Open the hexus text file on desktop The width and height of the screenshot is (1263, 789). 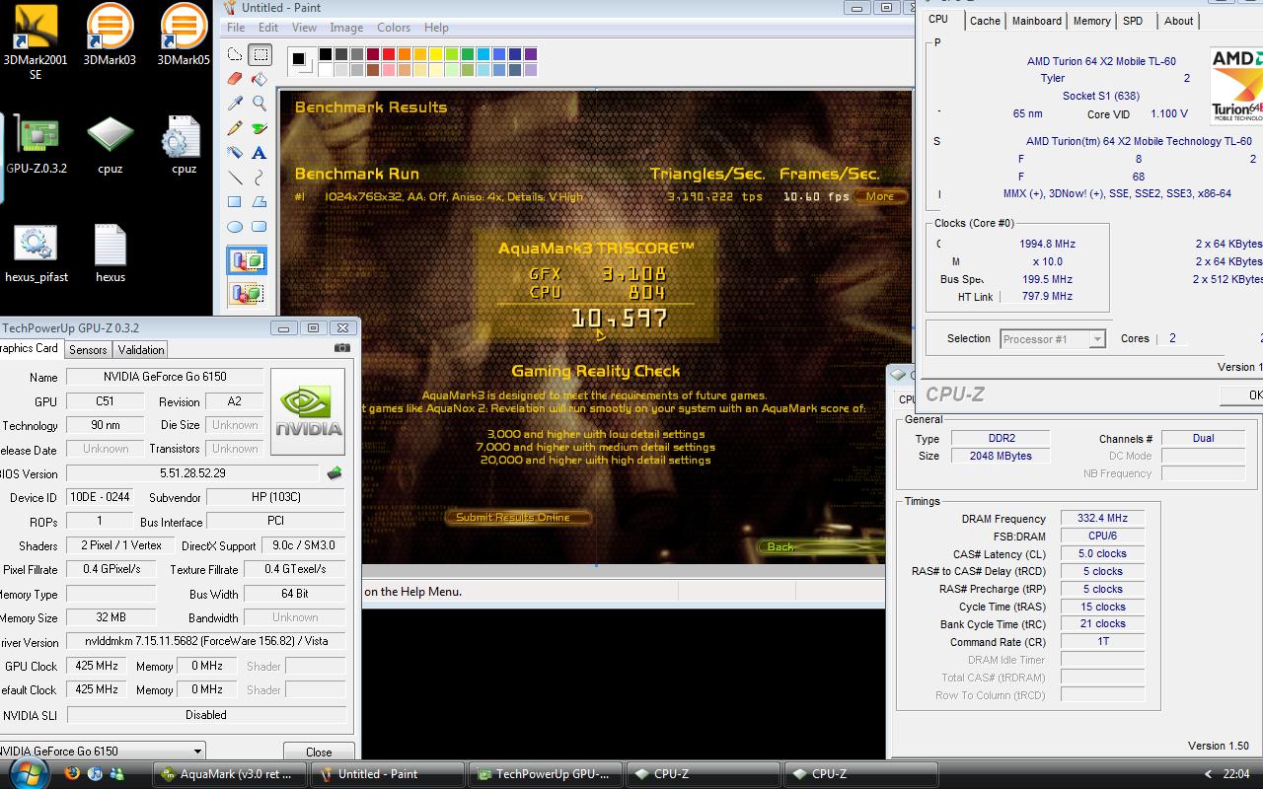(x=110, y=253)
